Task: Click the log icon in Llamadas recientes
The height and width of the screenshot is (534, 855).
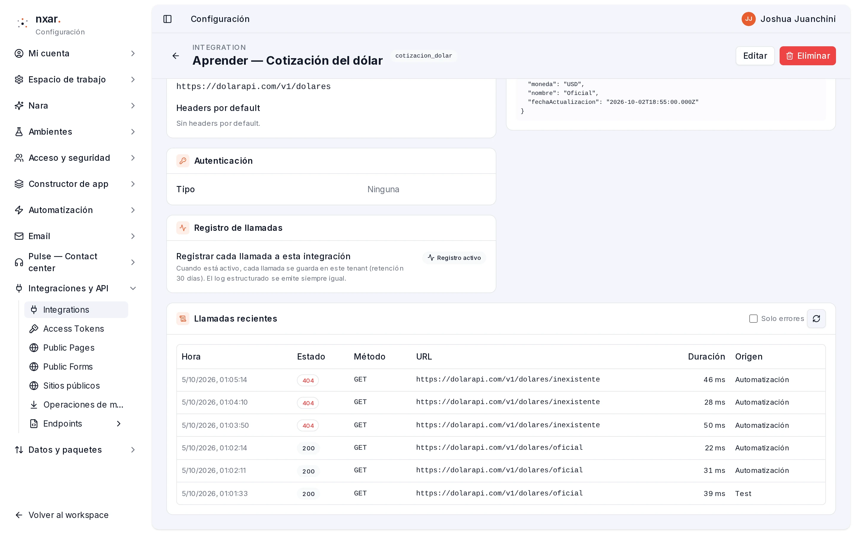Action: click(x=183, y=319)
